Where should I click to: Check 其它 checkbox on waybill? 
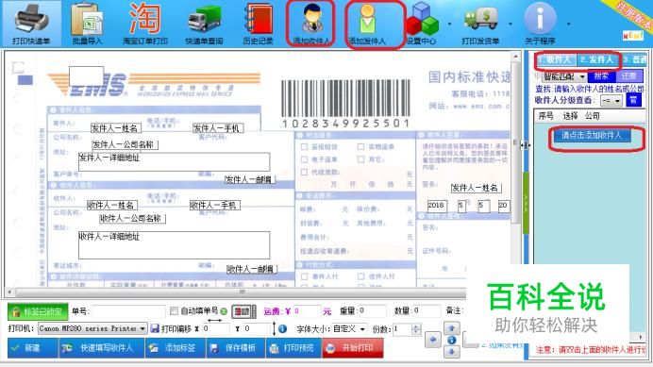[360, 159]
